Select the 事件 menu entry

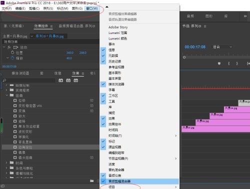pos(139,44)
